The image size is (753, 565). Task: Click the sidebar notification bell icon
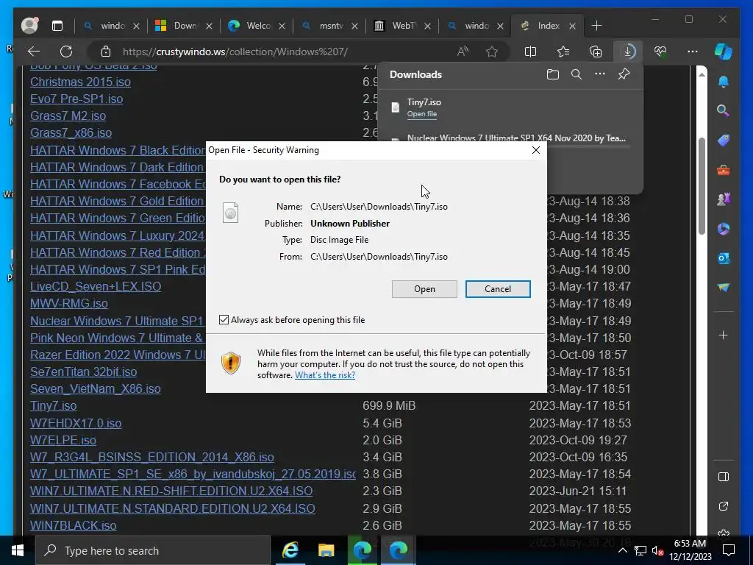(x=724, y=82)
